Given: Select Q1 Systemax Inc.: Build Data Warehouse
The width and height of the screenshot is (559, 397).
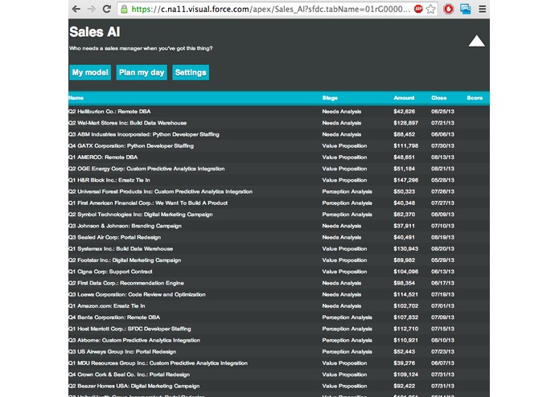Looking at the screenshot, I should click(121, 248).
